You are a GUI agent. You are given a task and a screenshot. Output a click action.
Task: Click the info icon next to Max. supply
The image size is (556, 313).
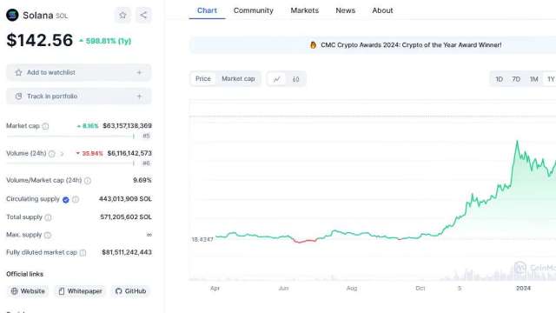click(x=48, y=235)
